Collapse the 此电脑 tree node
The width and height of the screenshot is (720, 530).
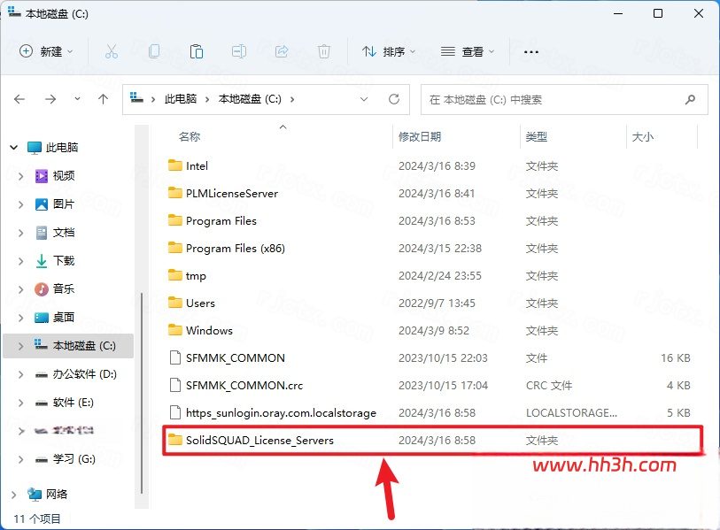coord(14,147)
